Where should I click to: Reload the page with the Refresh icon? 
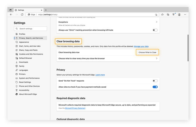point(22,14)
